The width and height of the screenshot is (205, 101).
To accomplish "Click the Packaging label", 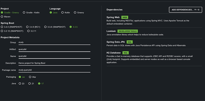I will coord(11,77).
